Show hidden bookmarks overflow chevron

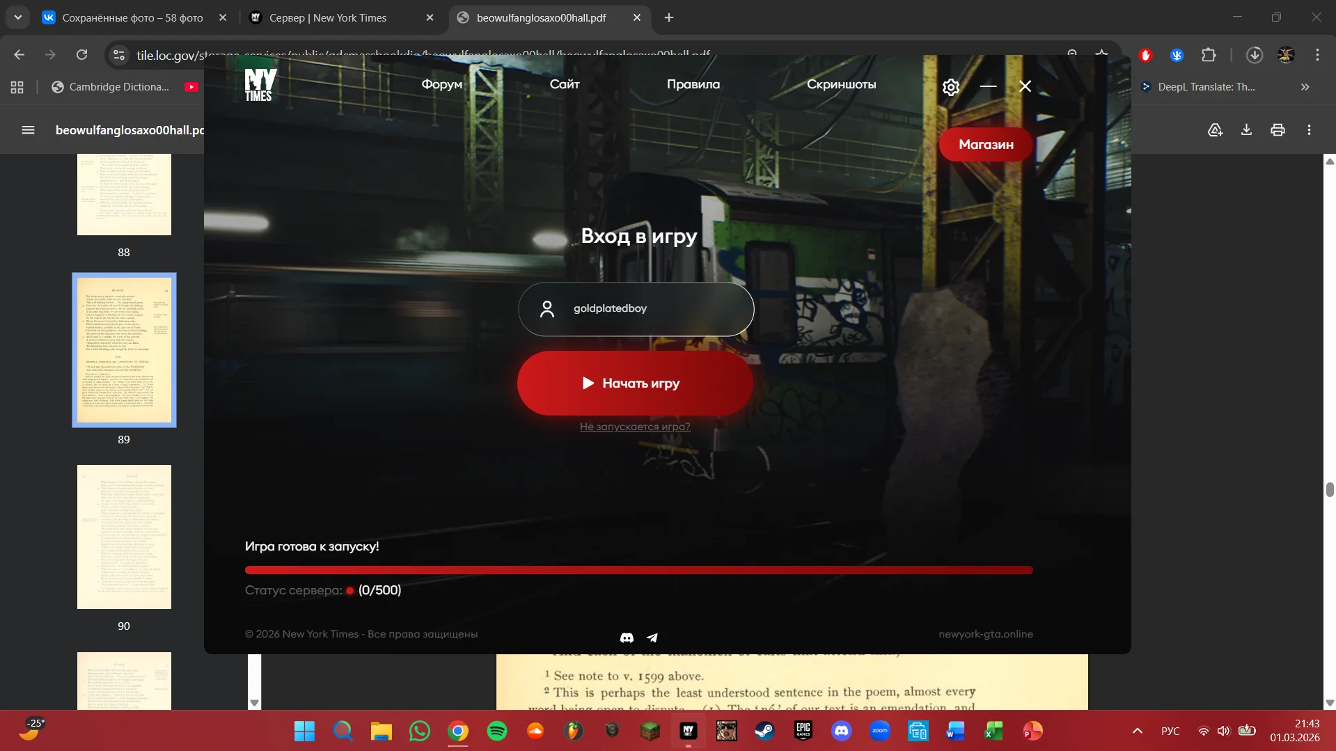1305,87
